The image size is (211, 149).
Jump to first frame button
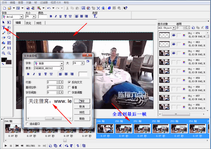(17, 146)
